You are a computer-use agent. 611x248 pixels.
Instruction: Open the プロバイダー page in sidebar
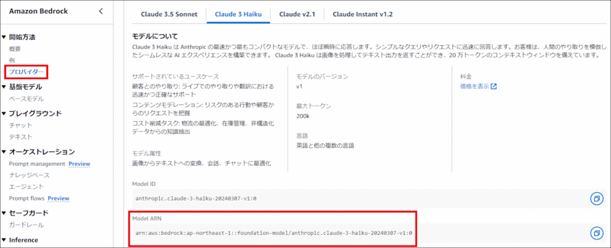pos(26,72)
